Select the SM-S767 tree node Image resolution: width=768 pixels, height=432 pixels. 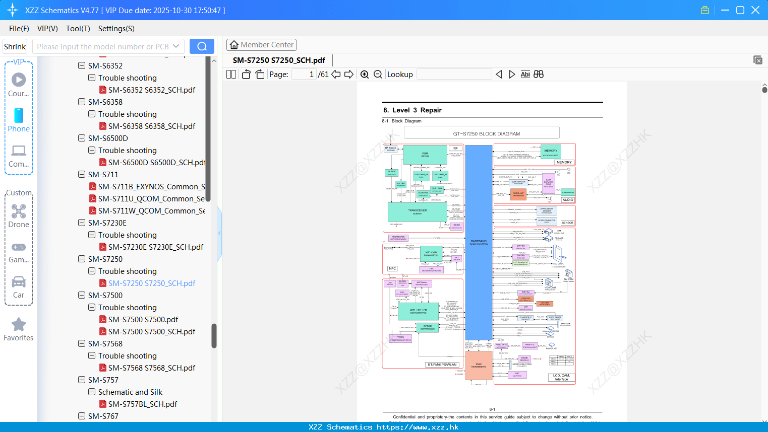(103, 416)
